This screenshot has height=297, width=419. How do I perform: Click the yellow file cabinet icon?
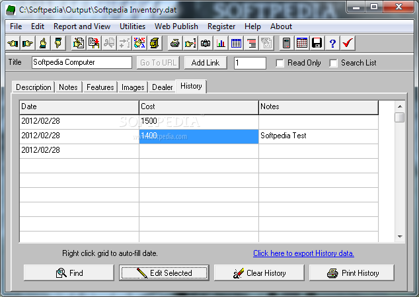click(155, 43)
